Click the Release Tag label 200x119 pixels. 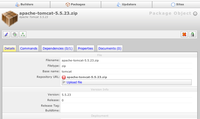[x=50, y=106]
